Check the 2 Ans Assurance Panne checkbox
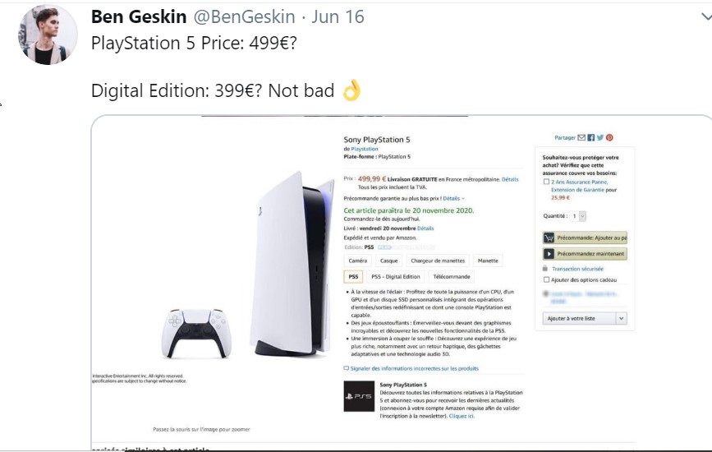 546,182
